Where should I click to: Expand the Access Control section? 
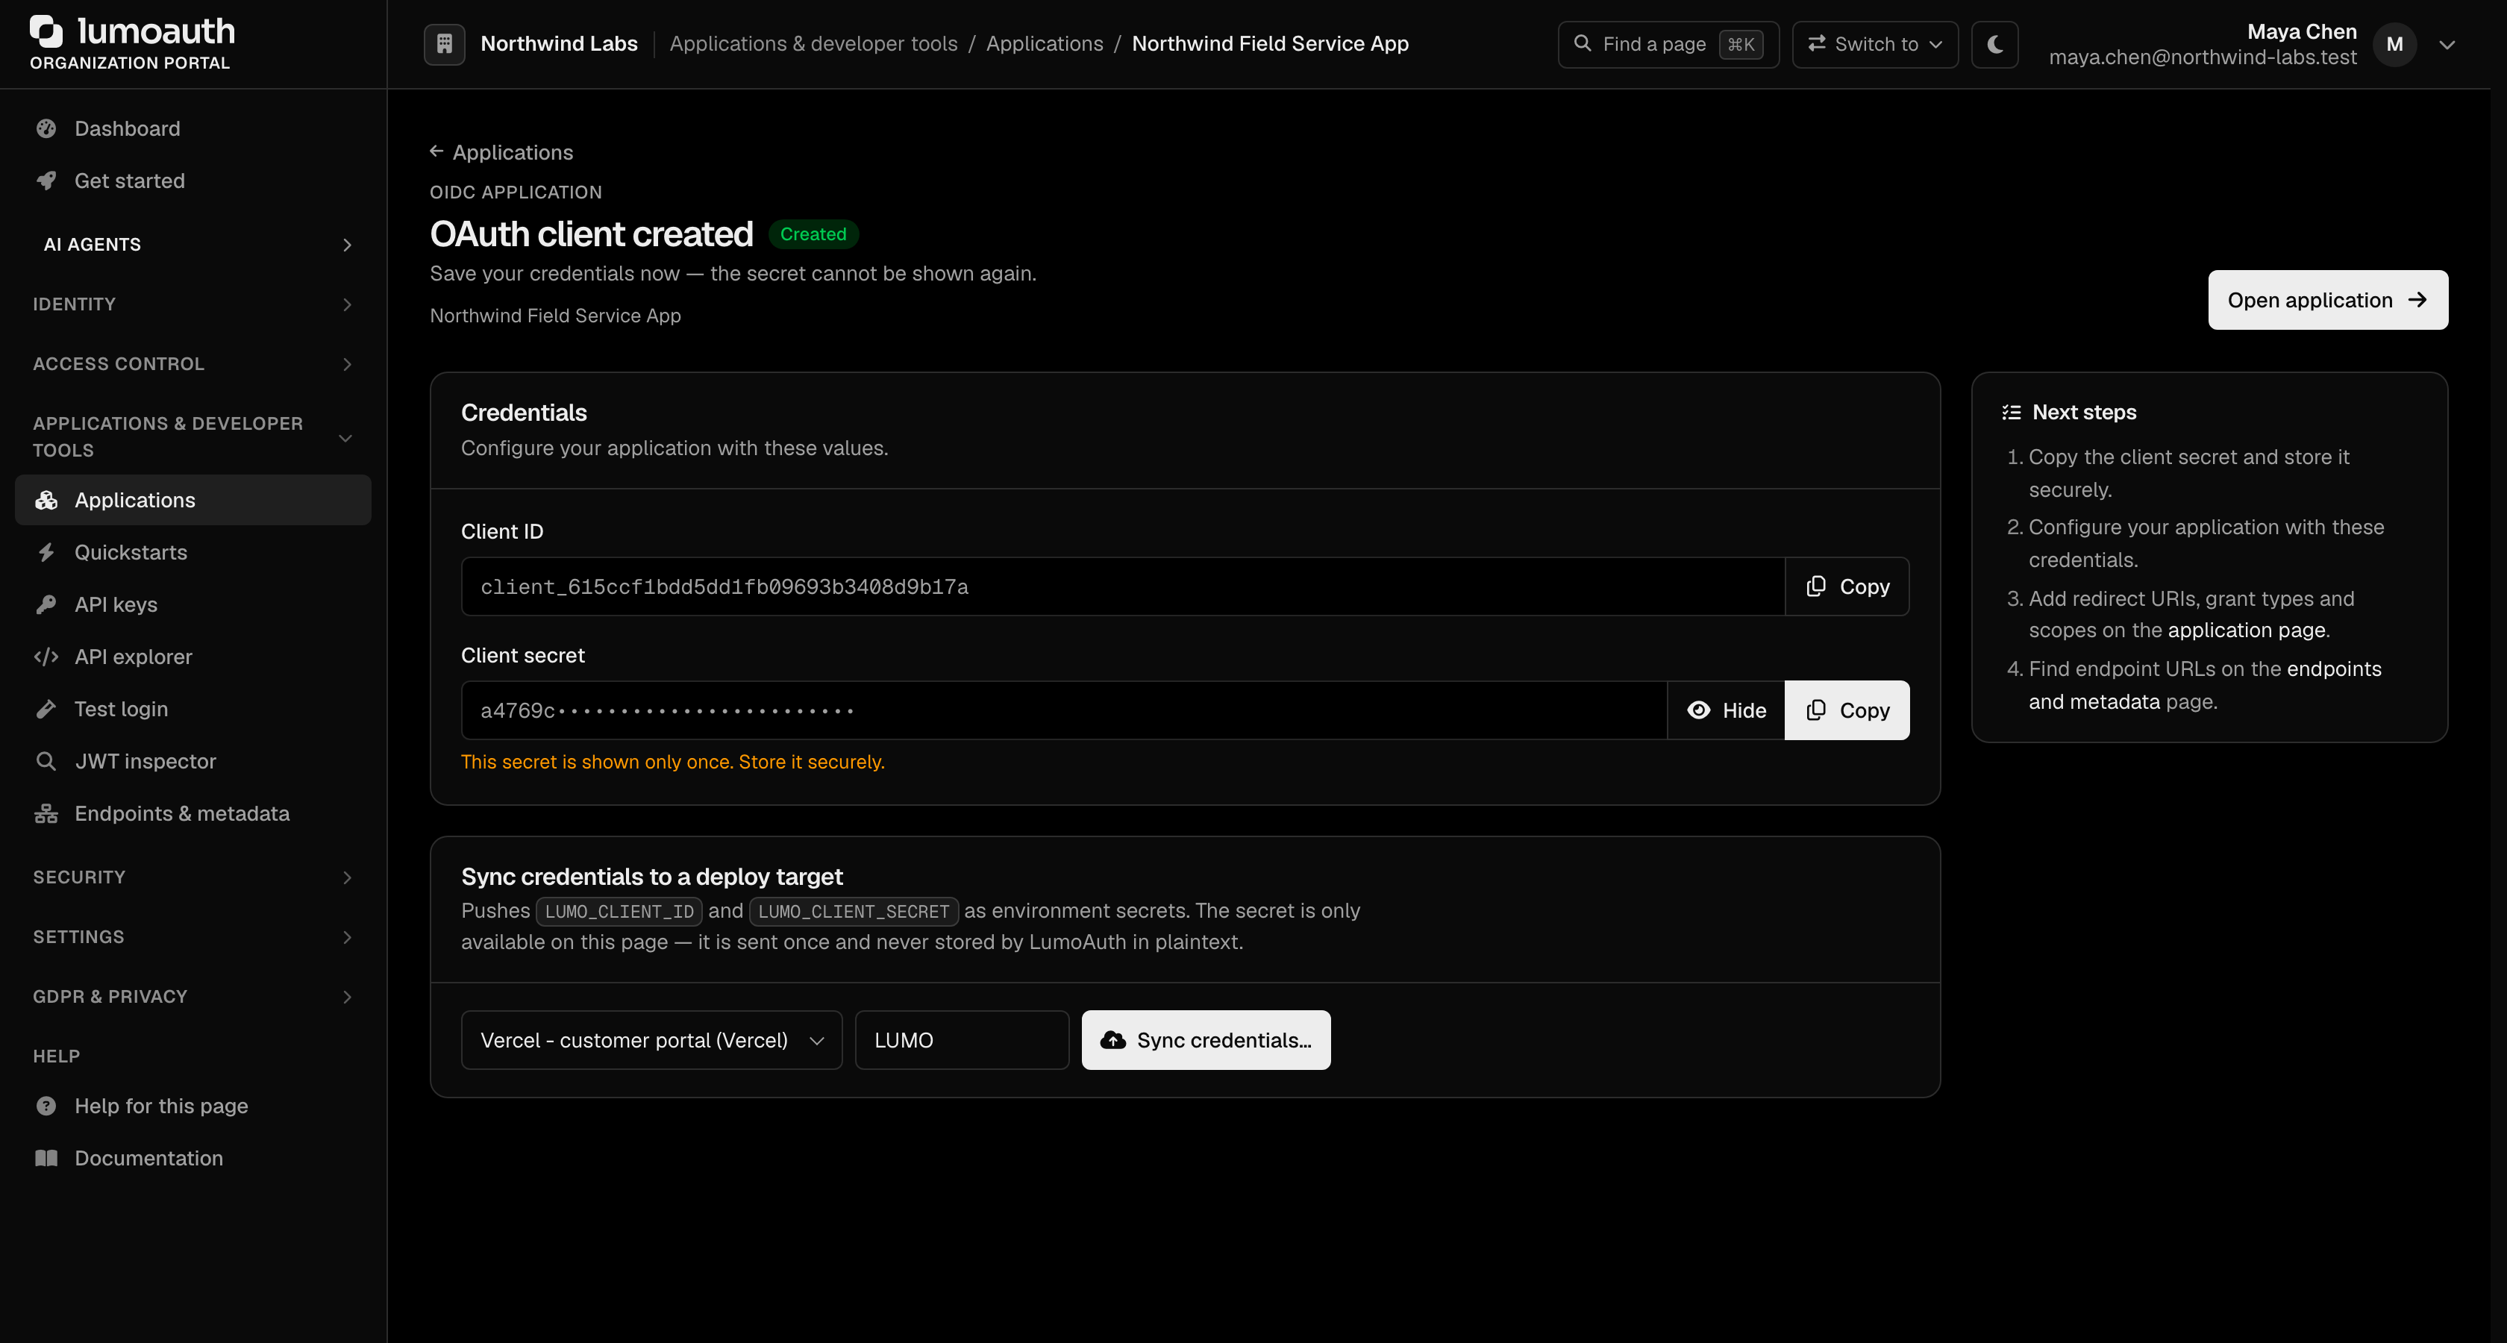click(193, 364)
